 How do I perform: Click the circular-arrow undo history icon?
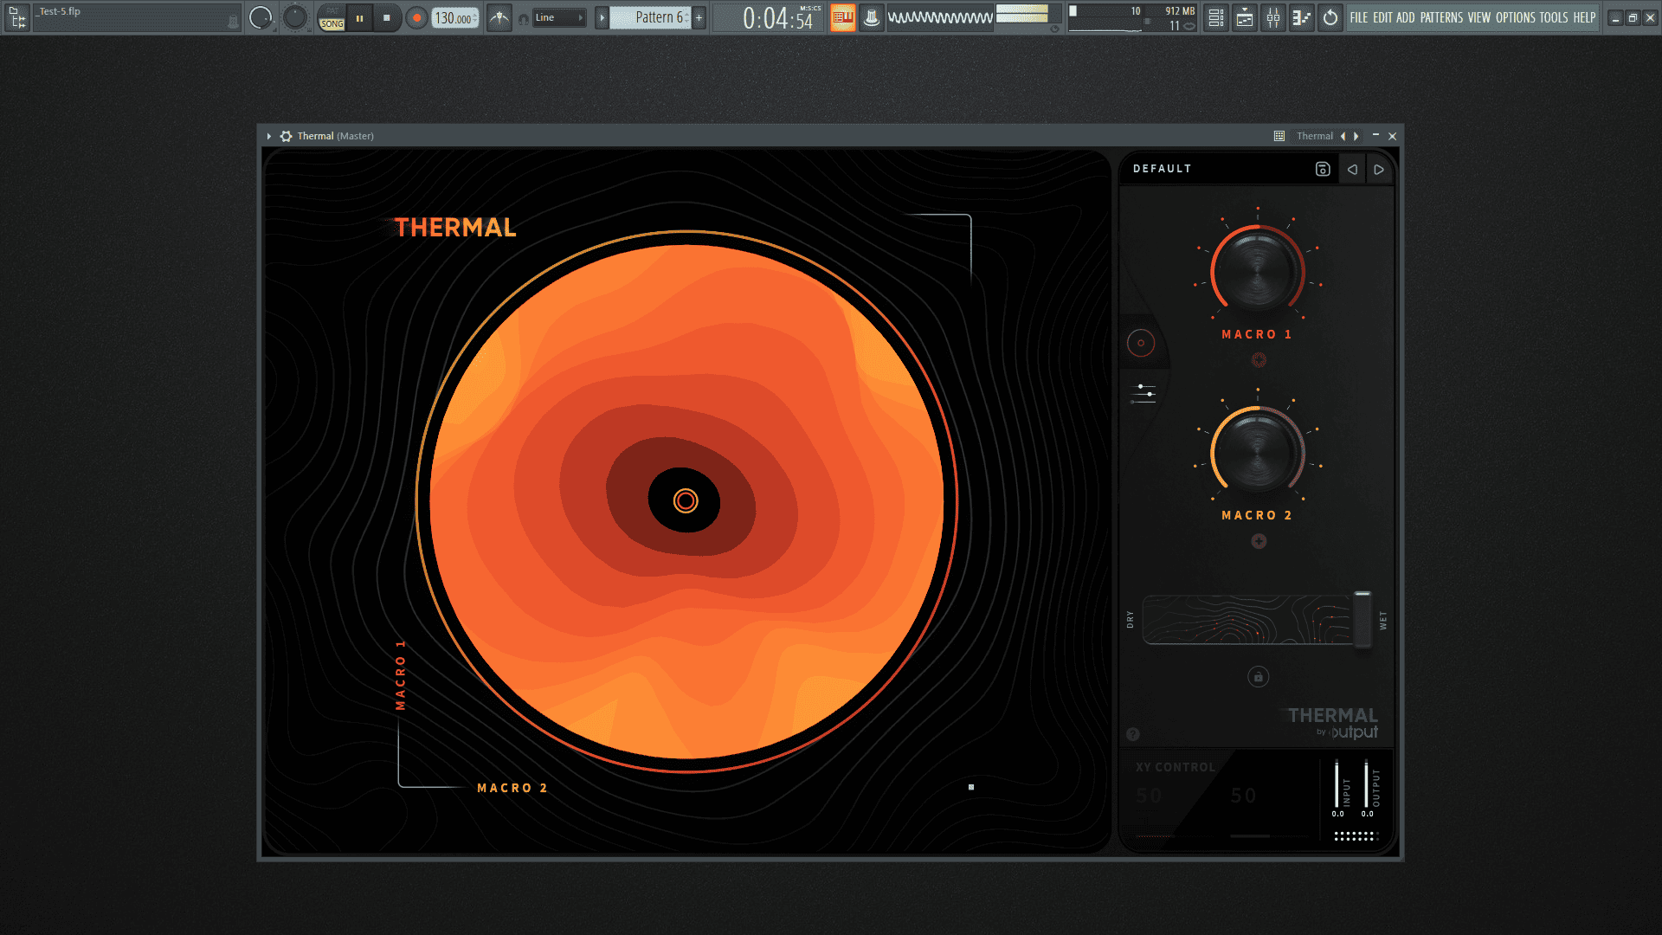(1330, 17)
